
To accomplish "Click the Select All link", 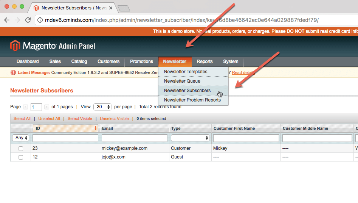I will [x=22, y=118].
